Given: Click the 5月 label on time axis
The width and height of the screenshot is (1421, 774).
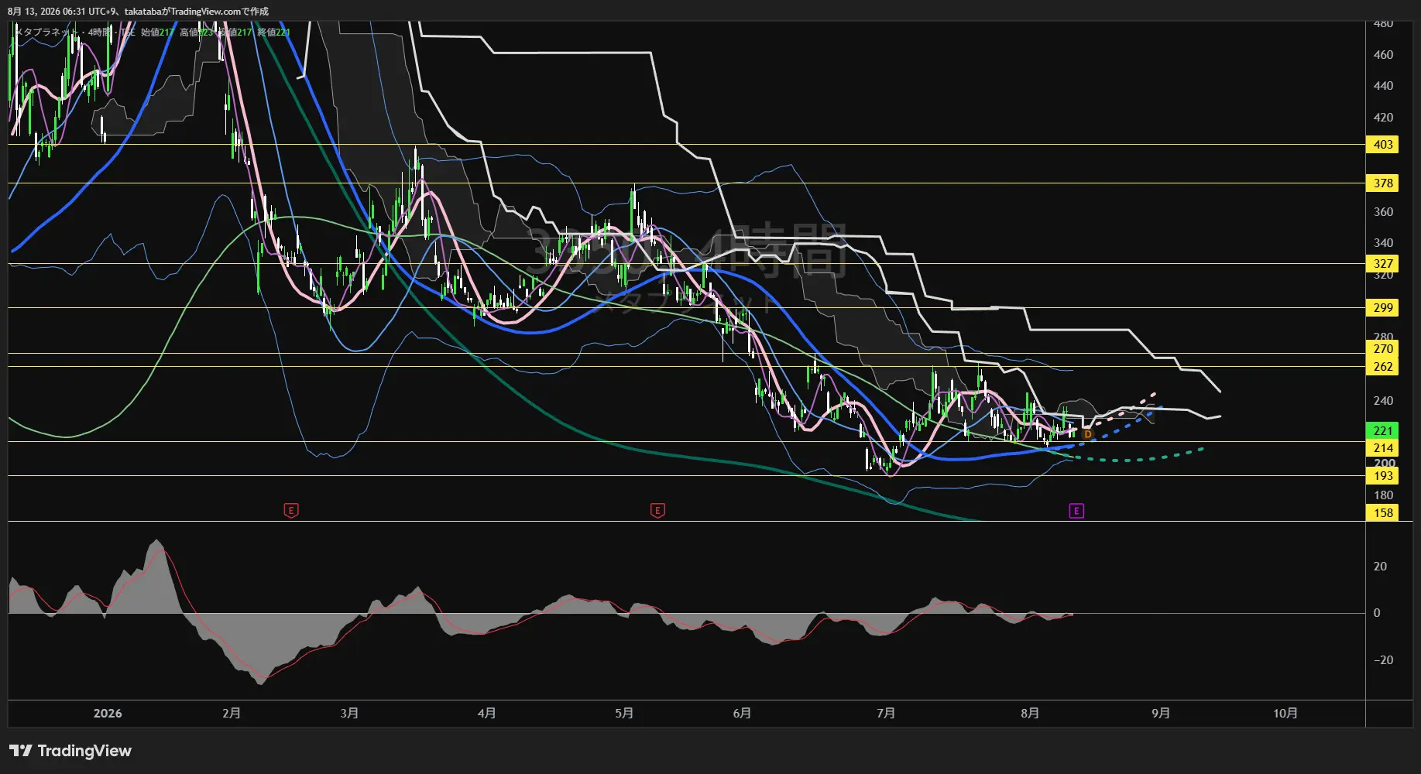Looking at the screenshot, I should [624, 714].
